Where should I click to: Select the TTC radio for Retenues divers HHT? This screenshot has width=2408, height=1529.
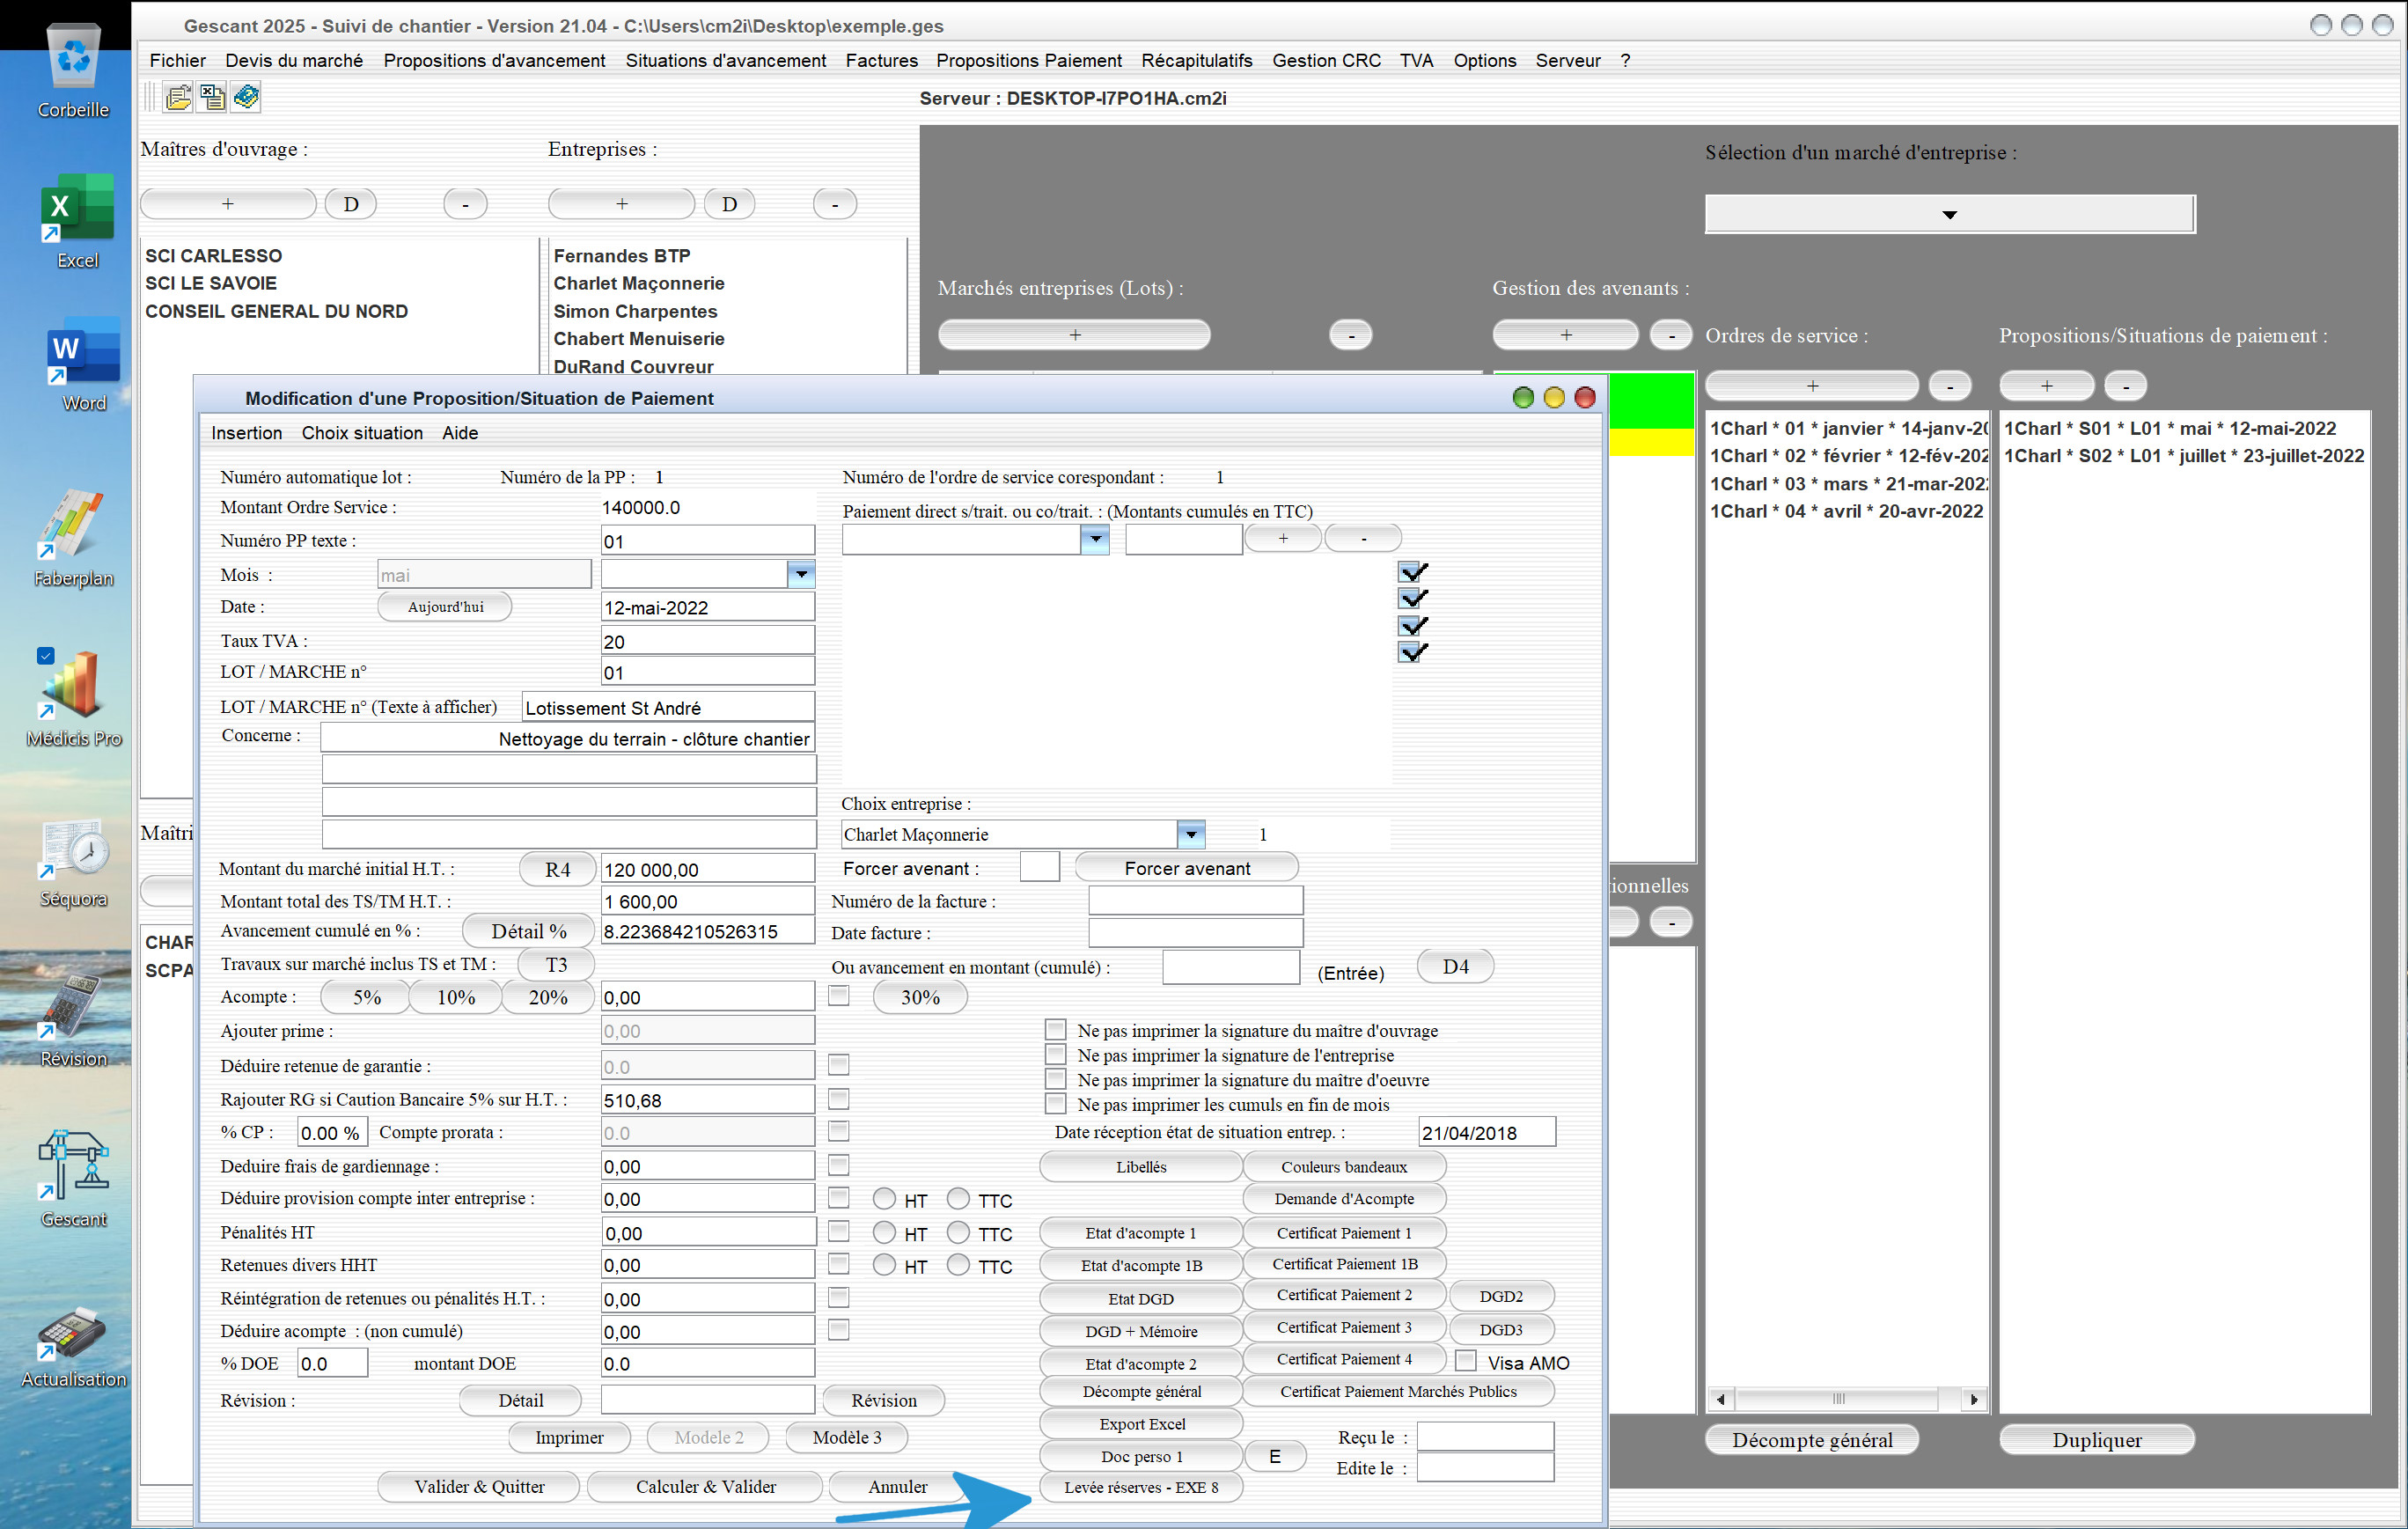[x=958, y=1265]
